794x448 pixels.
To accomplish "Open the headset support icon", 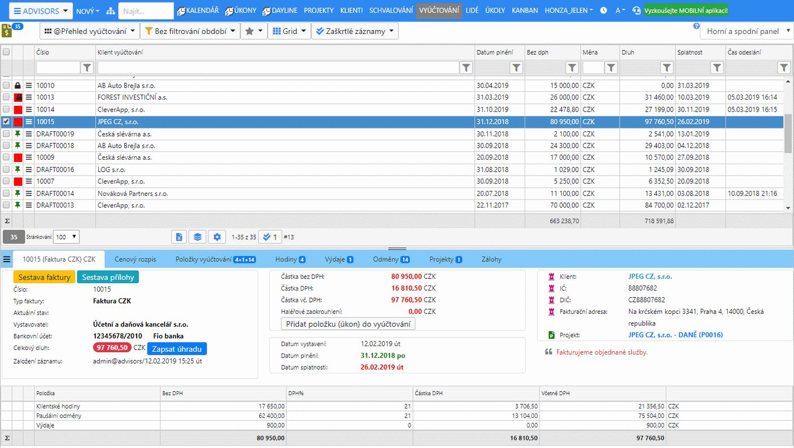I will point(636,11).
